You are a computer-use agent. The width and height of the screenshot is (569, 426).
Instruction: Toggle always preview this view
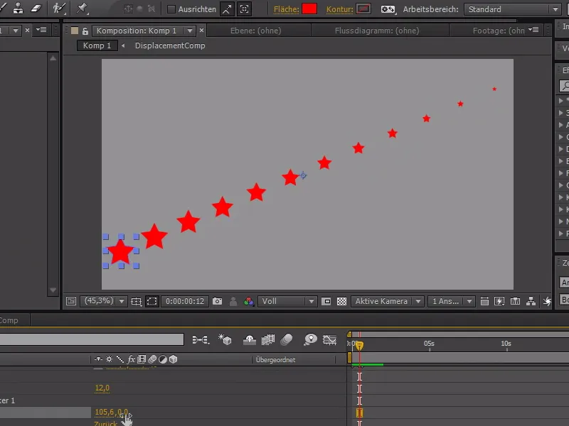pyautogui.click(x=71, y=301)
